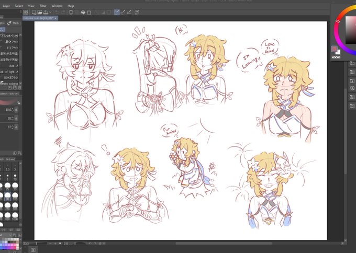The image size is (356, 253).
Task: Click the duplicate sub tool icon
Action: coord(15,87)
